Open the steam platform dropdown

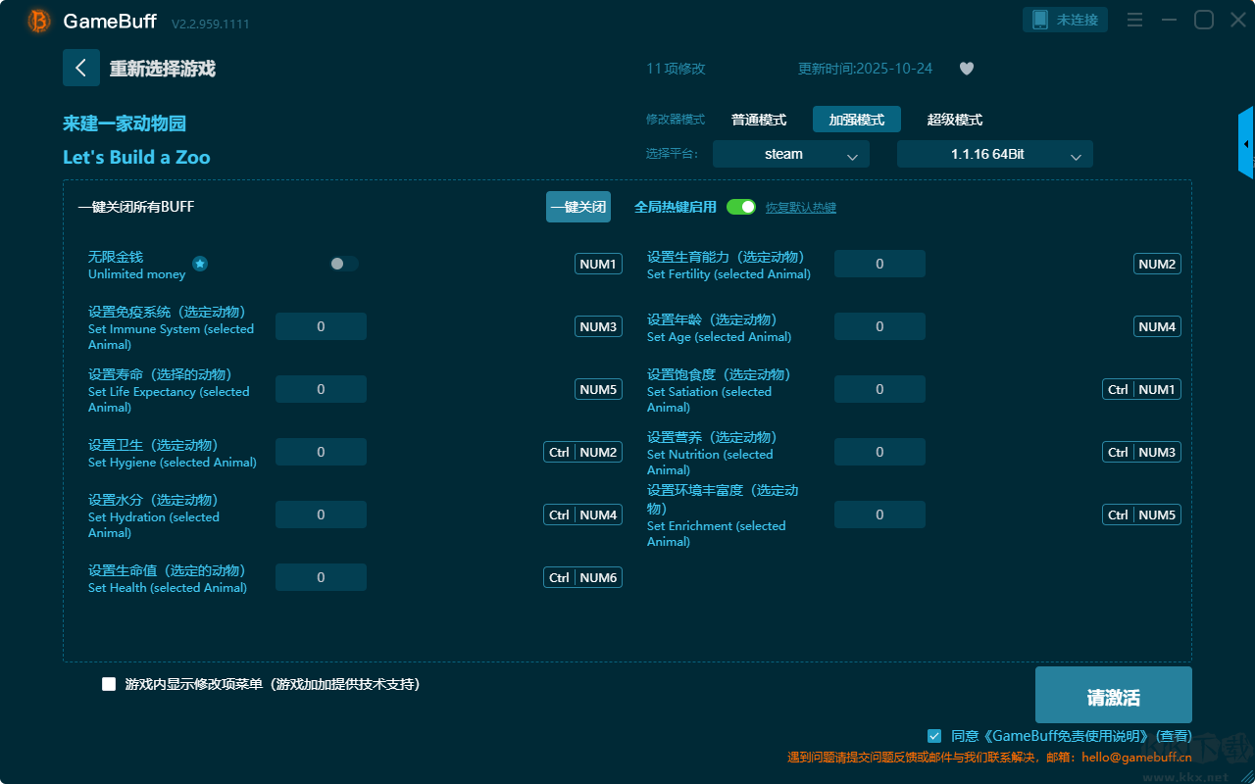pos(790,154)
